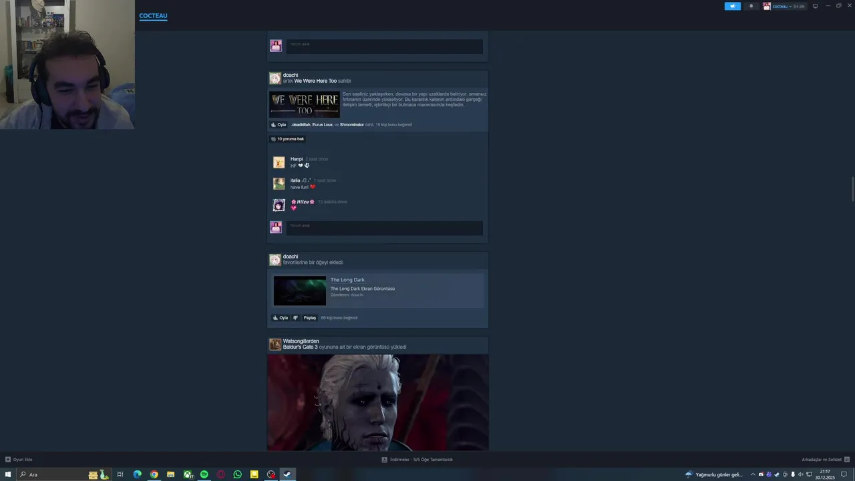Open Opera GX from taskbar
The image size is (855, 481).
point(220,474)
